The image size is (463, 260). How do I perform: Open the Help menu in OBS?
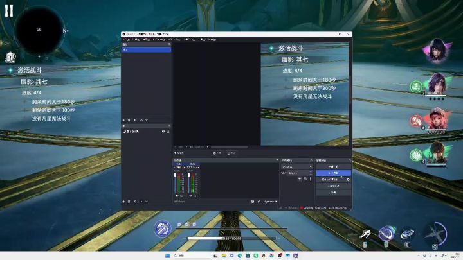(212, 39)
